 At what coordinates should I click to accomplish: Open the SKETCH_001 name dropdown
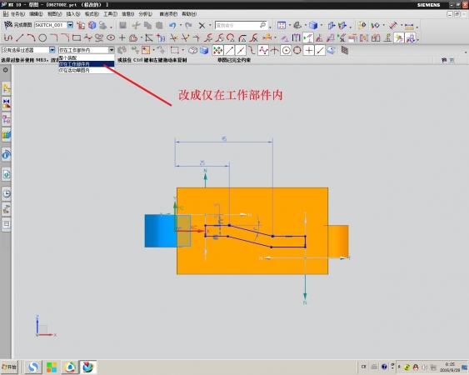pos(70,25)
